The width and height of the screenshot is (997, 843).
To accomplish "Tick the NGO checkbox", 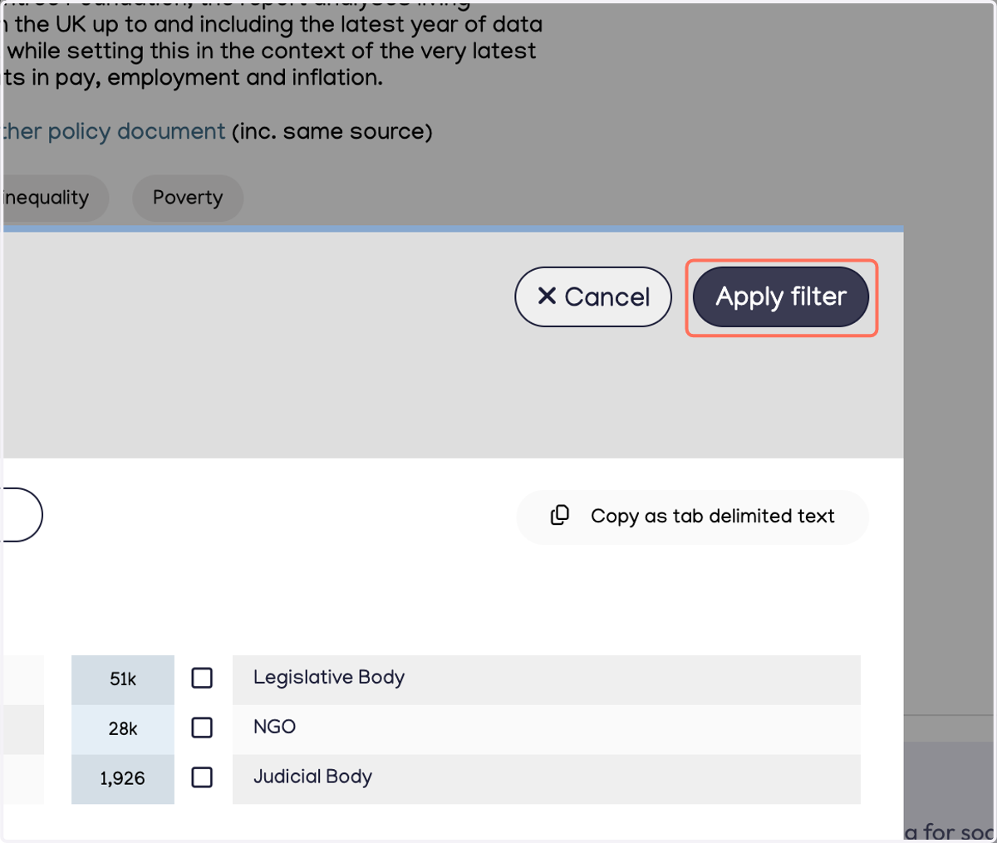I will (202, 728).
